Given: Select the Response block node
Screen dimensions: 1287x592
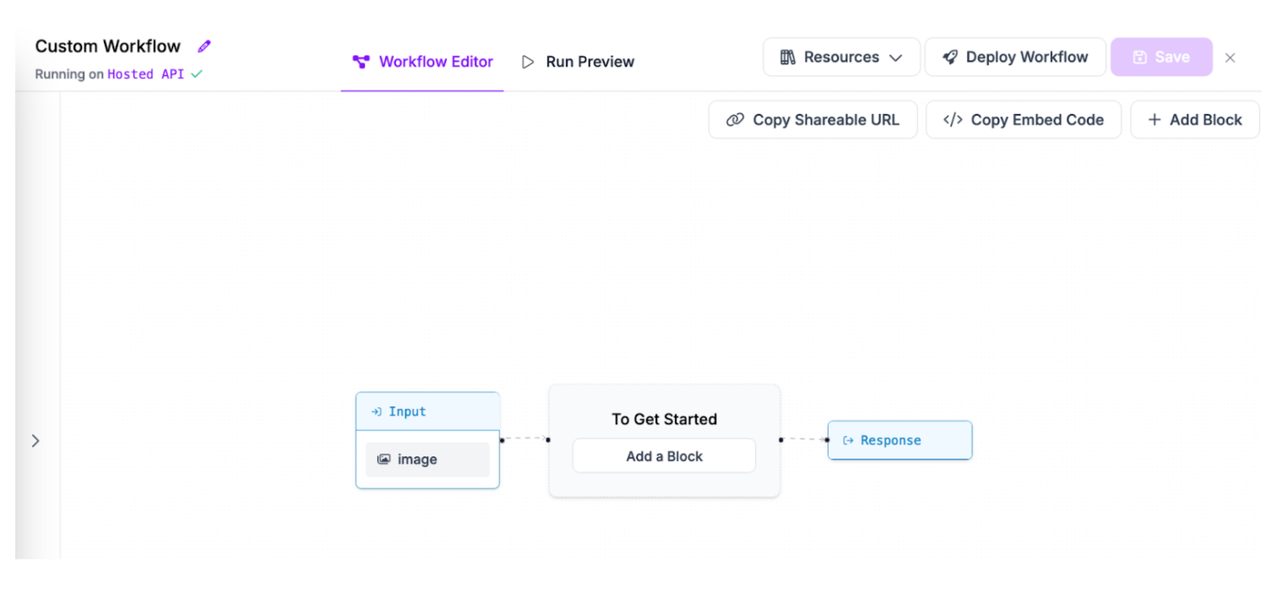Looking at the screenshot, I should 900,440.
